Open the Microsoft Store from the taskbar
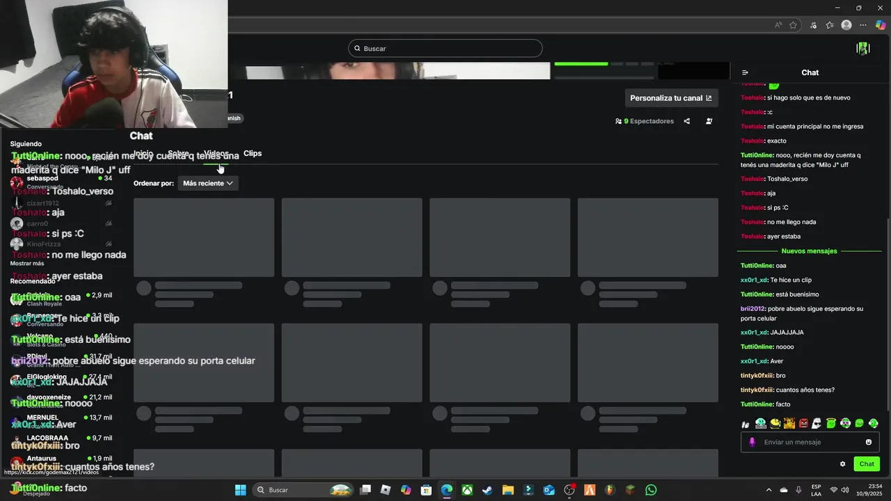The width and height of the screenshot is (891, 501). pos(426,490)
